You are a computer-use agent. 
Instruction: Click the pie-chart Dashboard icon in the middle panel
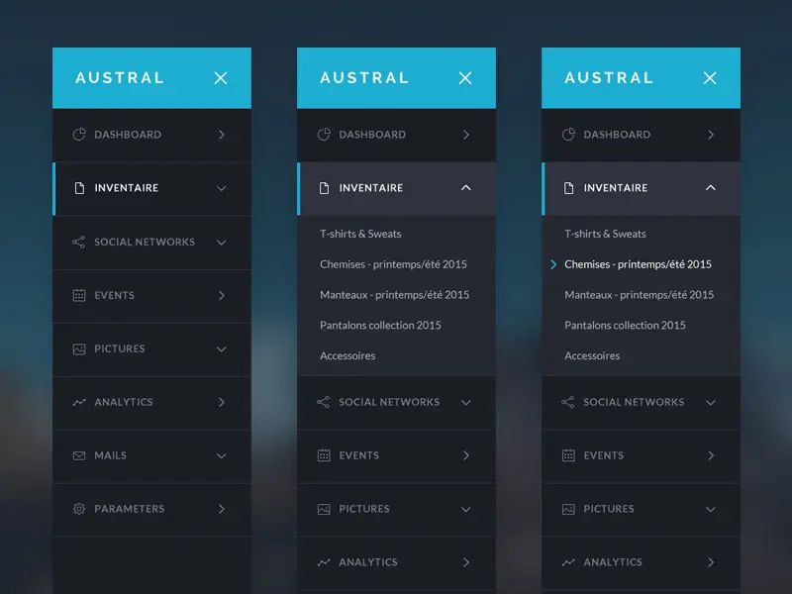coord(324,135)
